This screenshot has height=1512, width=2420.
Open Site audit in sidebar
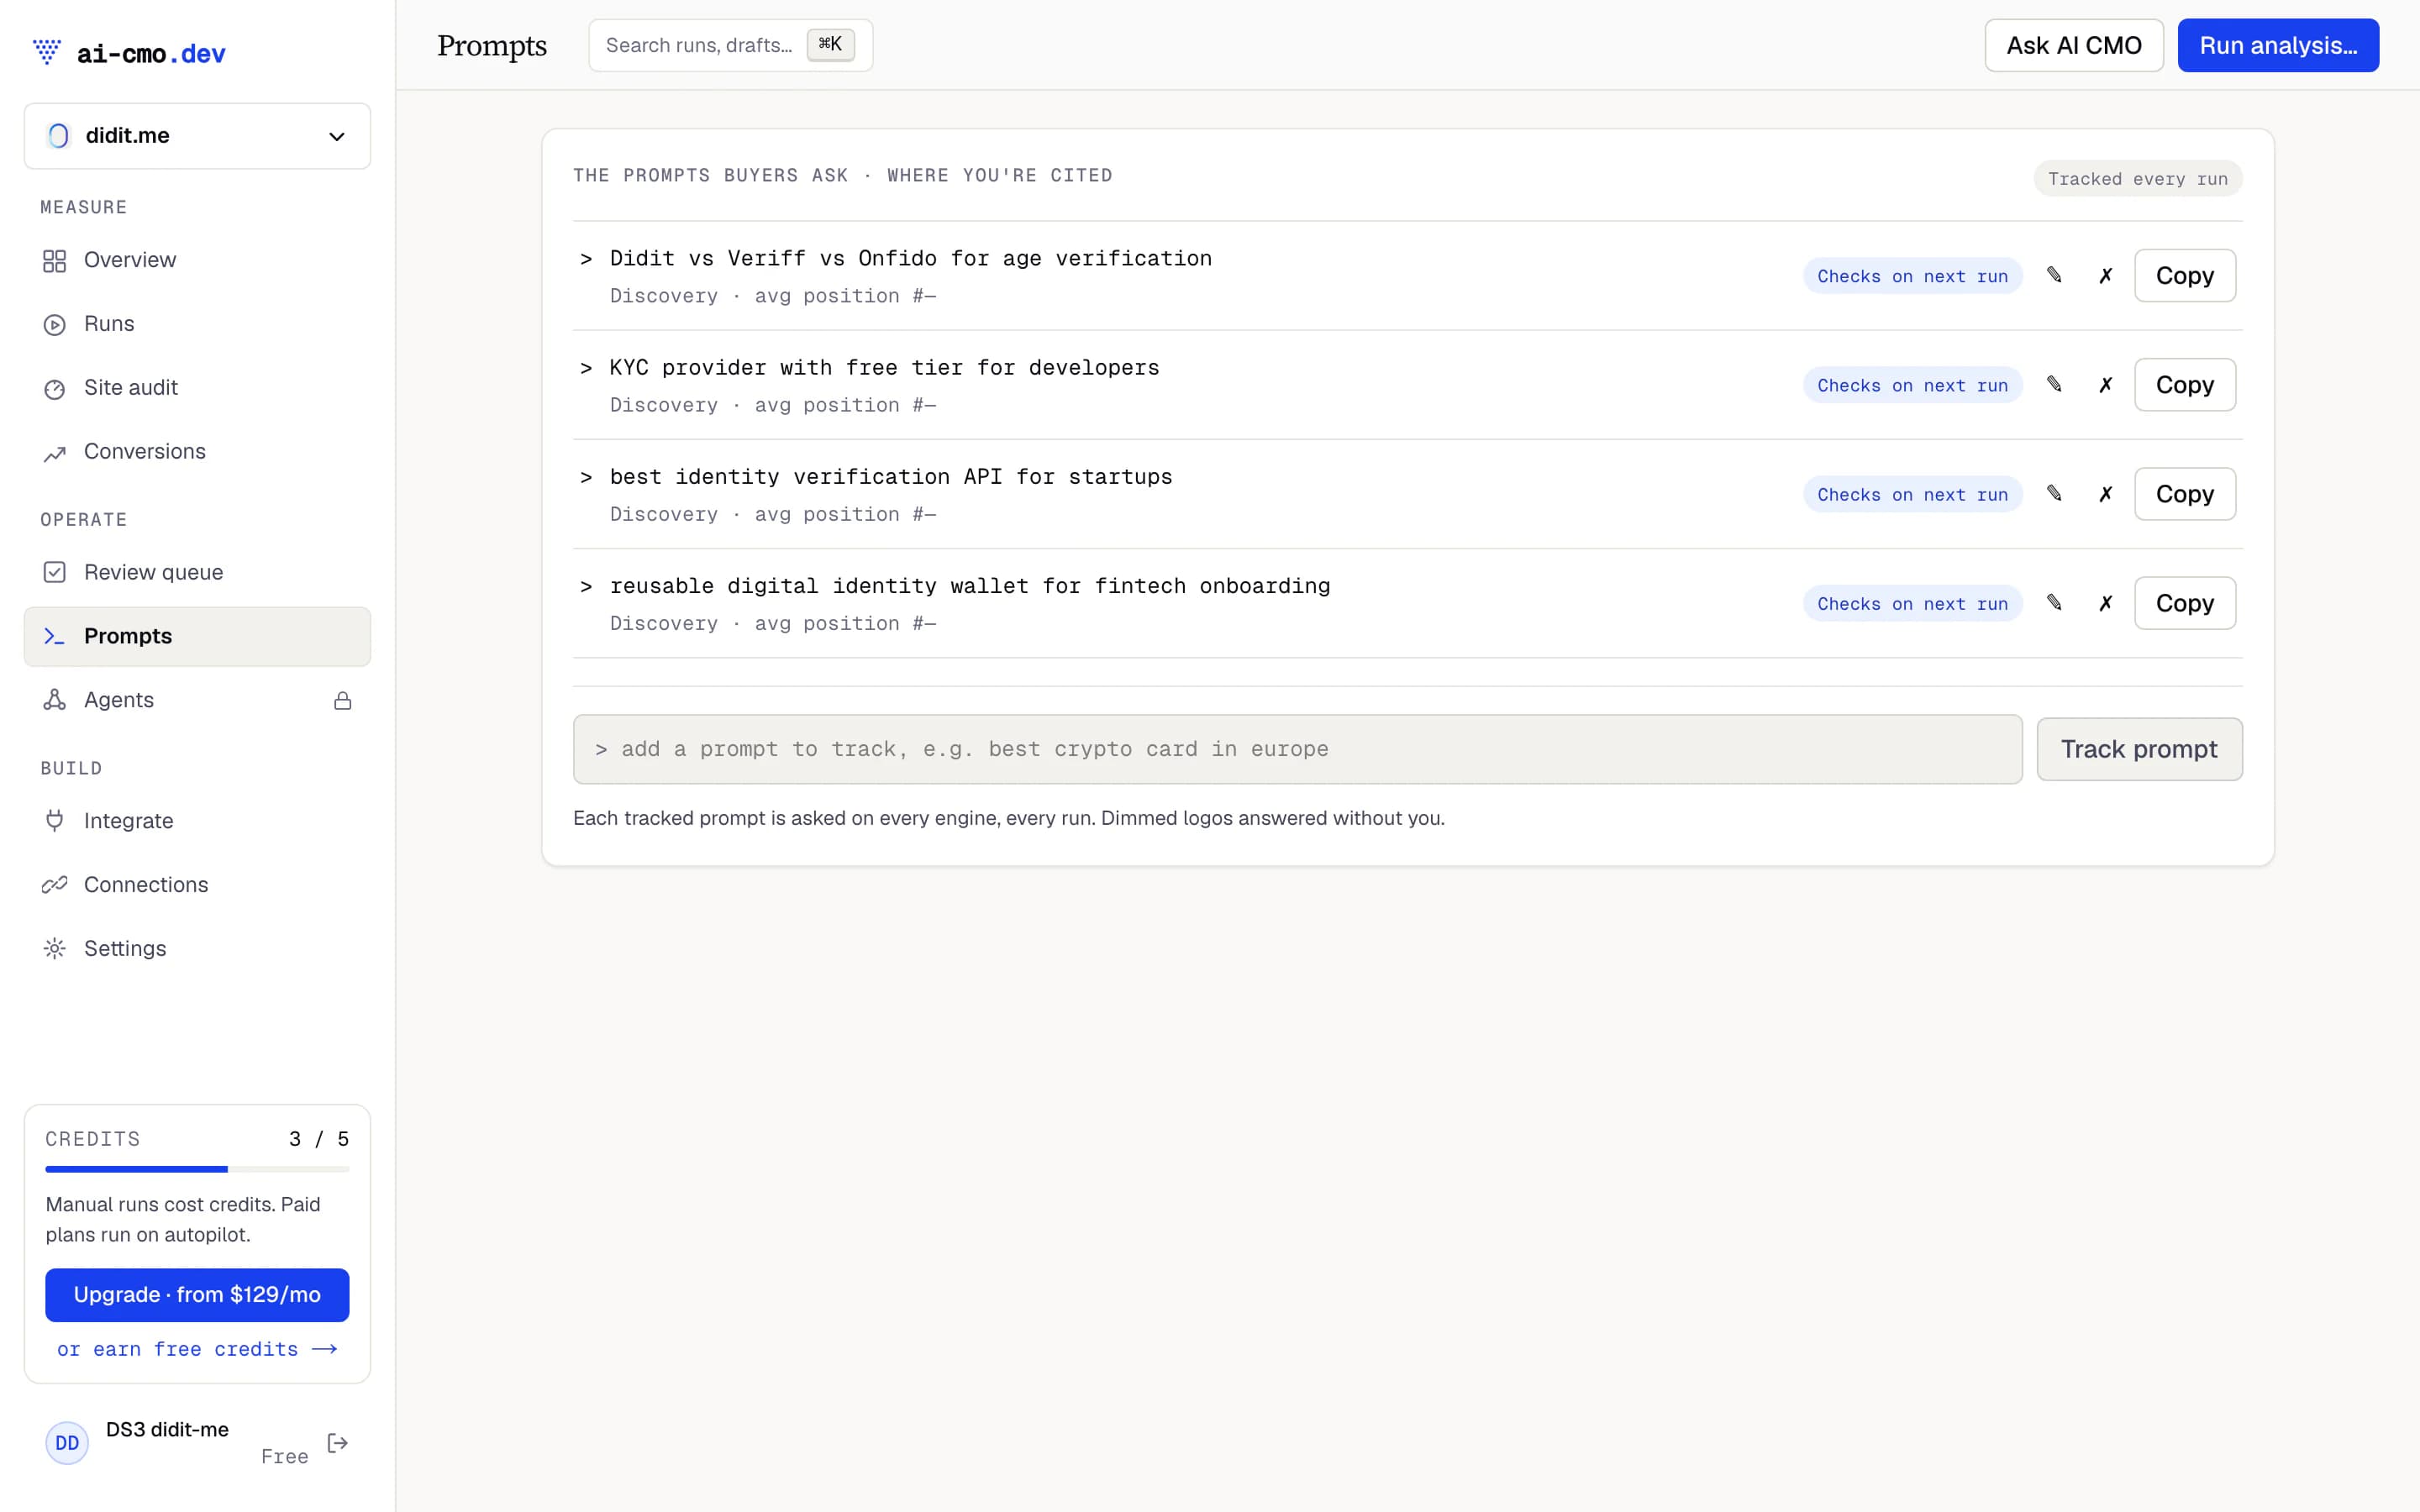click(x=197, y=388)
